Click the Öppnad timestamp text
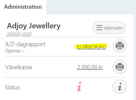136x100 pixels. coord(15,51)
